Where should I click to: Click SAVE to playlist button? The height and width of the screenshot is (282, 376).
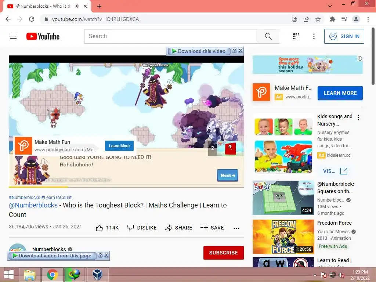(212, 228)
